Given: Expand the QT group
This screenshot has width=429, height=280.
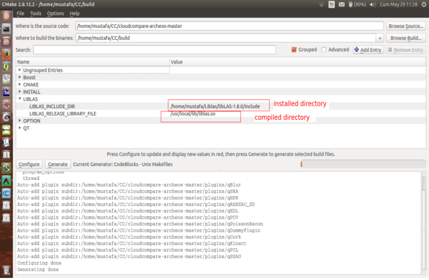Looking at the screenshot, I should pyautogui.click(x=20, y=128).
